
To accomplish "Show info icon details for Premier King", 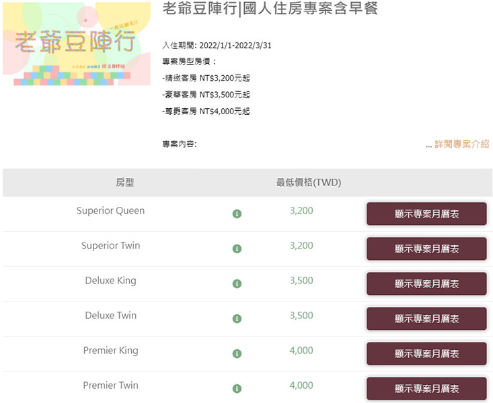I will coord(237,353).
